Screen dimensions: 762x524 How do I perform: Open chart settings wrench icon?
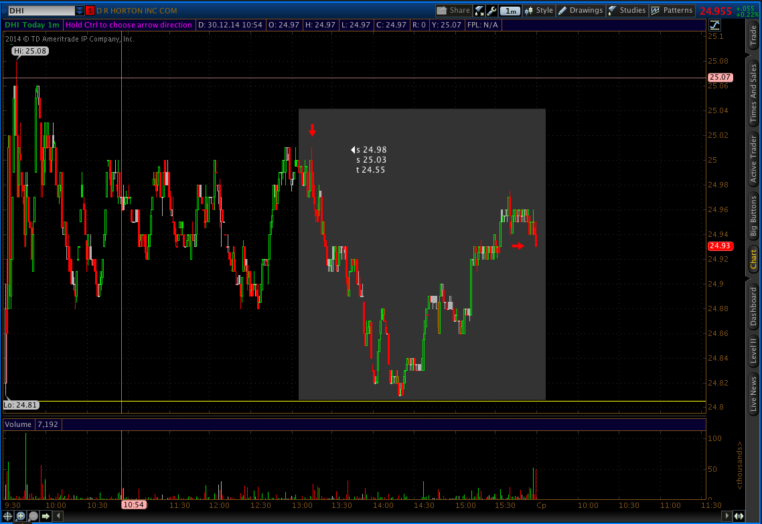pyautogui.click(x=491, y=11)
